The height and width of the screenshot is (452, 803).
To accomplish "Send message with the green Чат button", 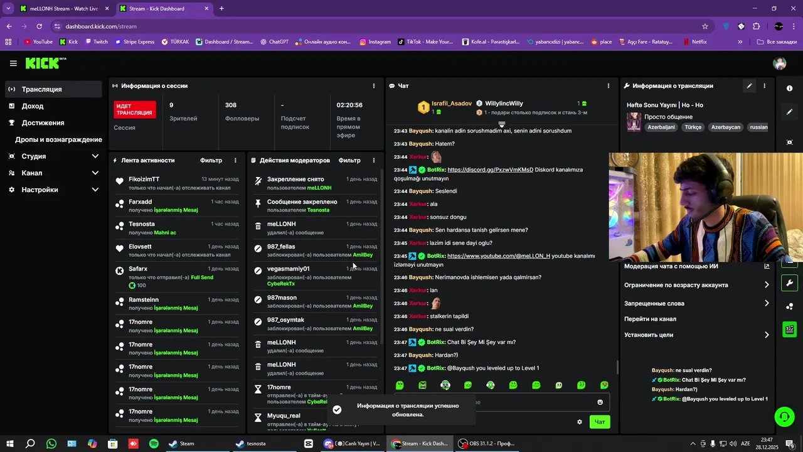I will [600, 422].
